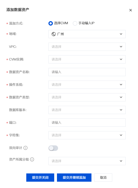Expand the 资产所属分组 dropdown
Screen dimensions: 138x188
(x=87, y=161)
